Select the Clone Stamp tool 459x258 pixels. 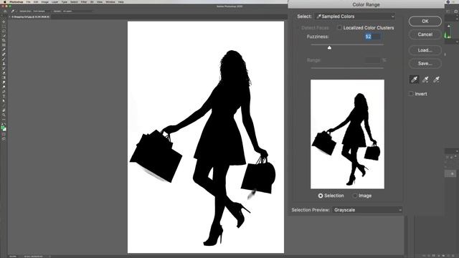[4, 64]
